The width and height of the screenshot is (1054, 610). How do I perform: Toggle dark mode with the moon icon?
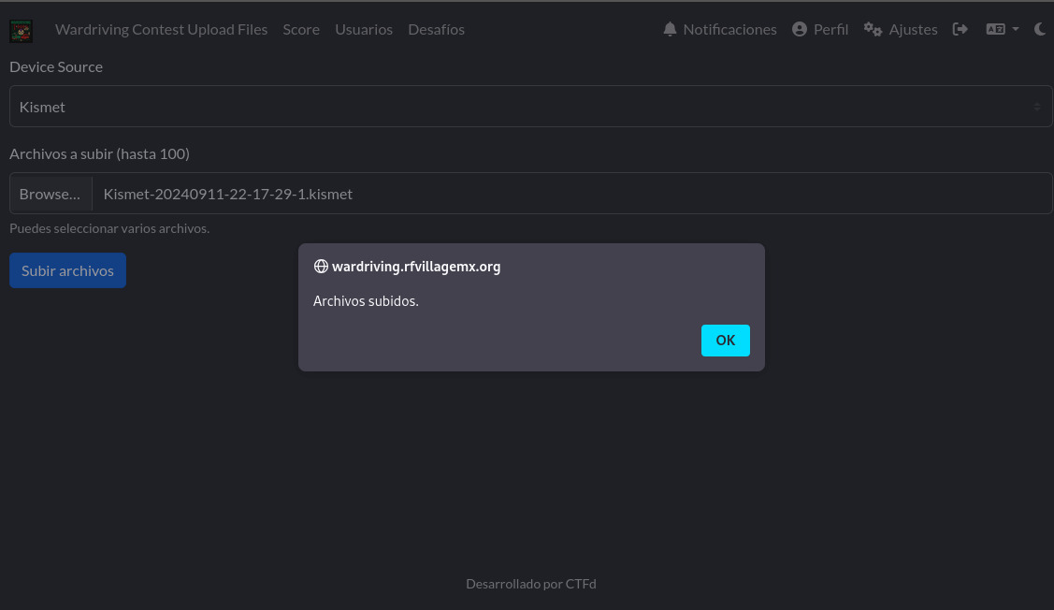1040,29
